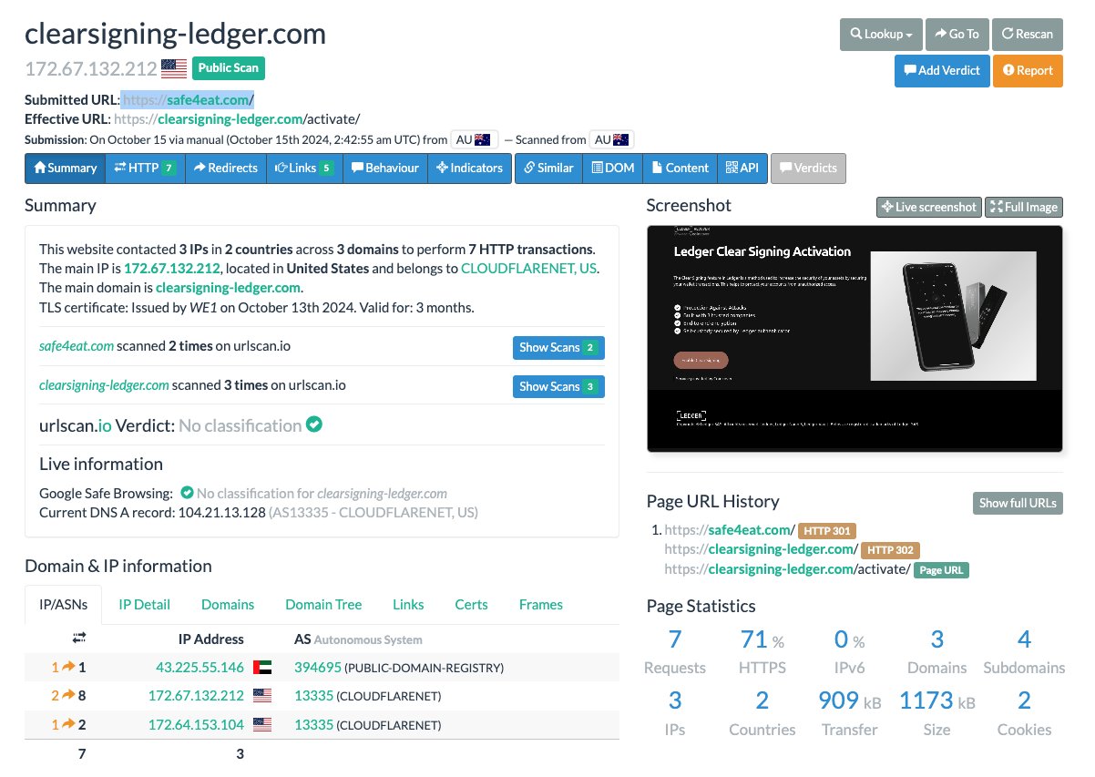Open the Similar tab
Screen dimensions: 1095x777
(x=548, y=168)
